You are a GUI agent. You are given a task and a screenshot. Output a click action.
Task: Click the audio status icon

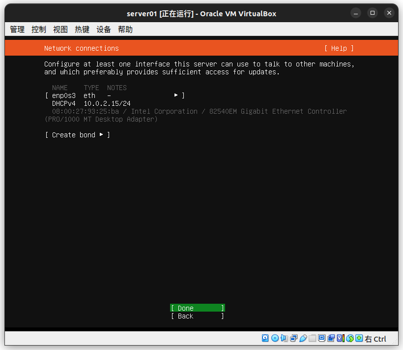pyautogui.click(x=284, y=338)
